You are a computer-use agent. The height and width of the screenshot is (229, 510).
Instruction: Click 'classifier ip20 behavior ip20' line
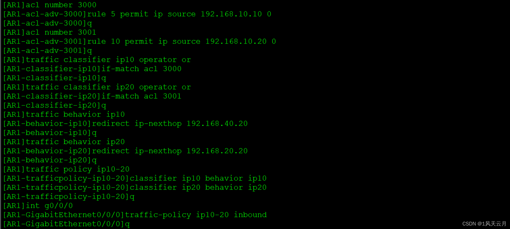coord(135,187)
